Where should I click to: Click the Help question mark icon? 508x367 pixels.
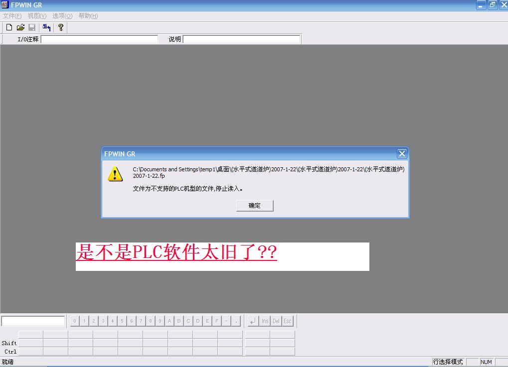point(61,27)
